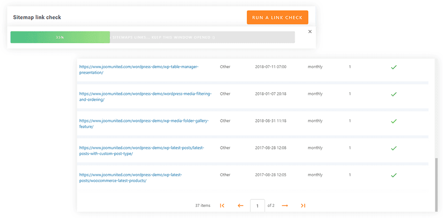The height and width of the screenshot is (218, 443).
Task: Close the link check progress bar
Action: click(310, 32)
